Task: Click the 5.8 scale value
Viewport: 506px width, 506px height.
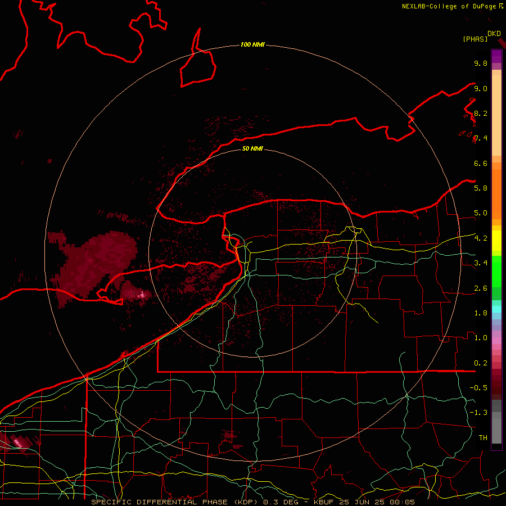Action: coord(481,188)
